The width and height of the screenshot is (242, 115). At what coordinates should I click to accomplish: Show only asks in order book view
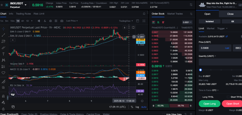point(163,22)
